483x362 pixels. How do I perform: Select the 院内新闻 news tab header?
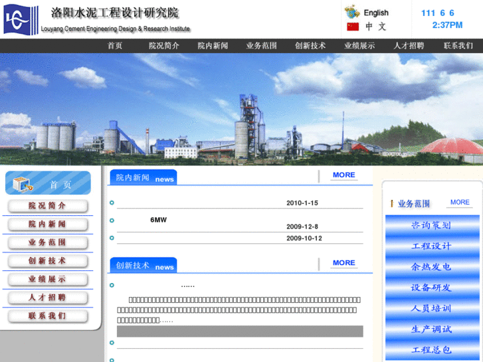point(144,177)
